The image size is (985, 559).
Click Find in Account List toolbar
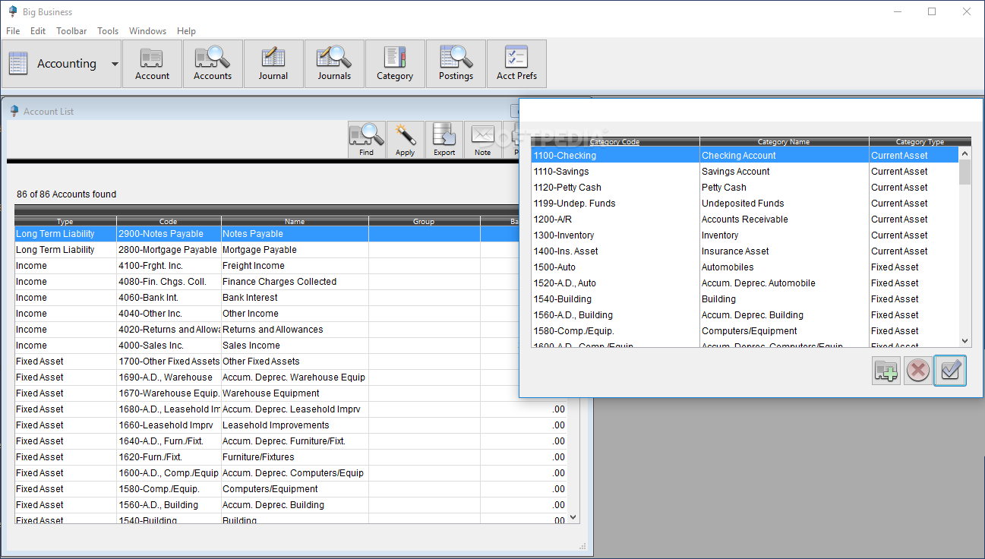(367, 140)
